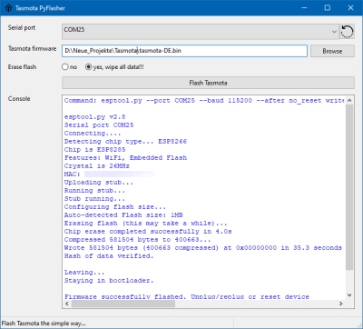The image size is (363, 329).
Task: Click console line "Connecting...."
Action: click(93, 134)
